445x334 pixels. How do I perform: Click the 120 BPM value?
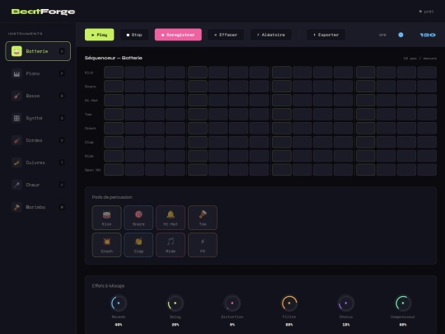click(428, 35)
